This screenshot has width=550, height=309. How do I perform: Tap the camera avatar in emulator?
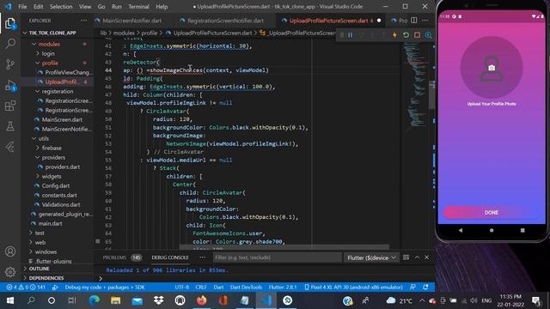(x=492, y=68)
